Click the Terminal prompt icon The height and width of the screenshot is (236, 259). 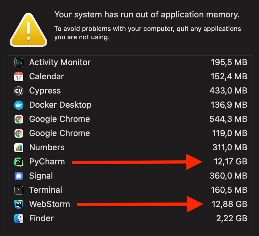click(x=19, y=190)
